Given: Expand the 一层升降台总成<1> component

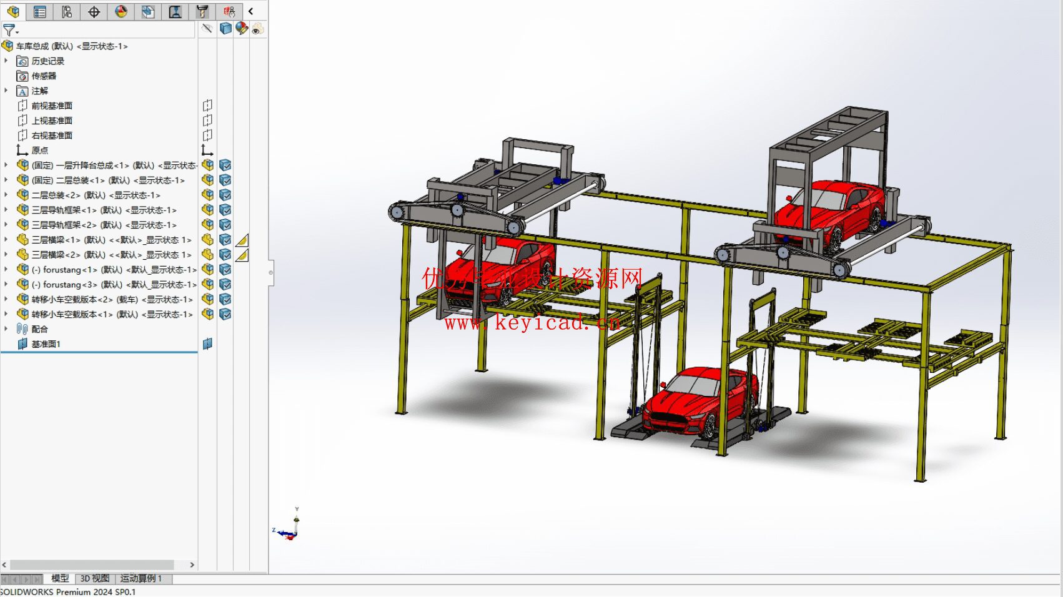Looking at the screenshot, I should click(6, 165).
